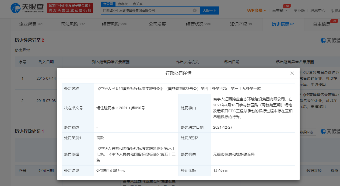
Task: Open the 百宝箱 dropdown menu
Action: [x=280, y=10]
